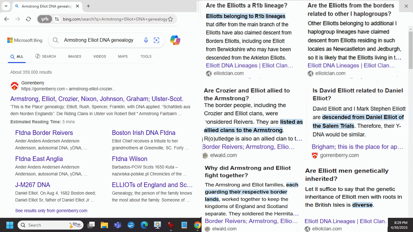Click gorrenberry.com favicon under David Elliott question
This screenshot has height=232, width=413.
click(x=315, y=155)
